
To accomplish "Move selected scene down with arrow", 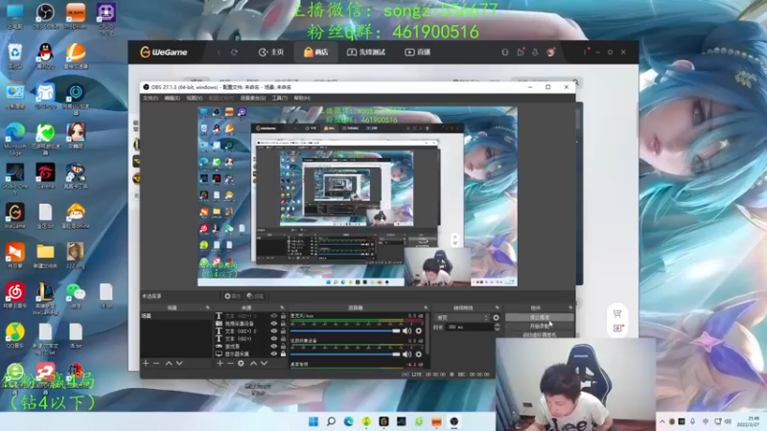I will [x=179, y=364].
